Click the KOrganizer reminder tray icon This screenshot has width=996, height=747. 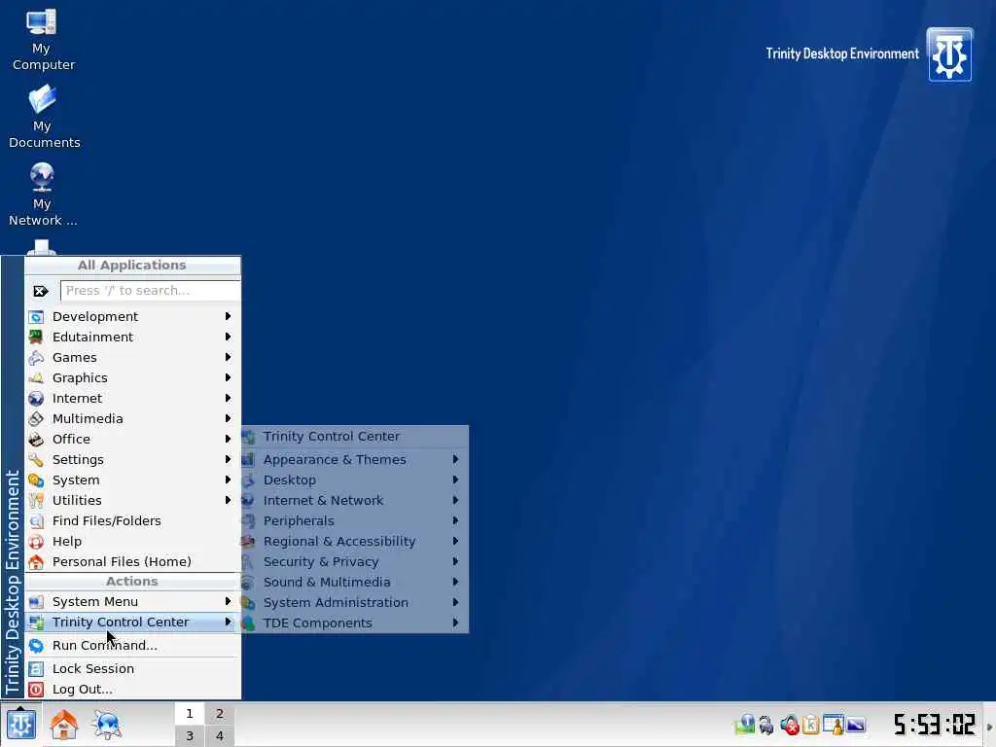(833, 724)
